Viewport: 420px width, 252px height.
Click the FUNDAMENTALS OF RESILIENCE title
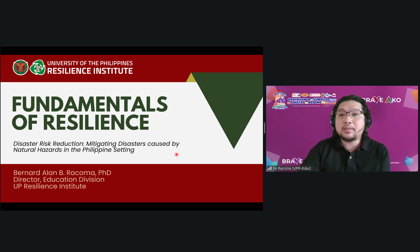tap(90, 113)
